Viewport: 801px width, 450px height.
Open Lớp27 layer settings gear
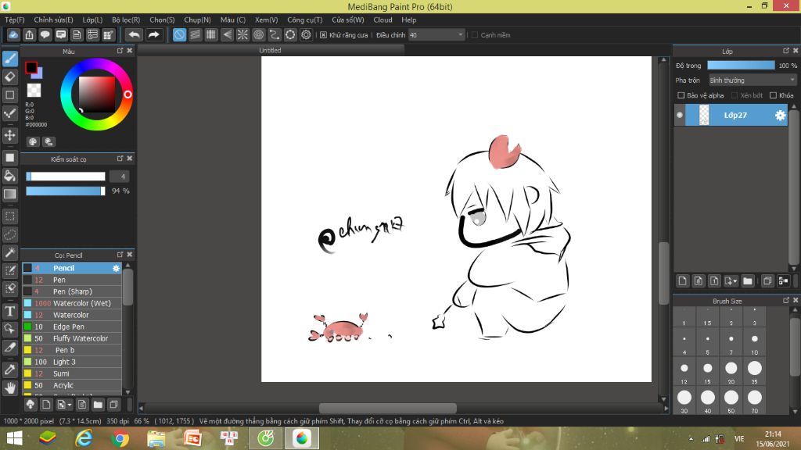780,116
